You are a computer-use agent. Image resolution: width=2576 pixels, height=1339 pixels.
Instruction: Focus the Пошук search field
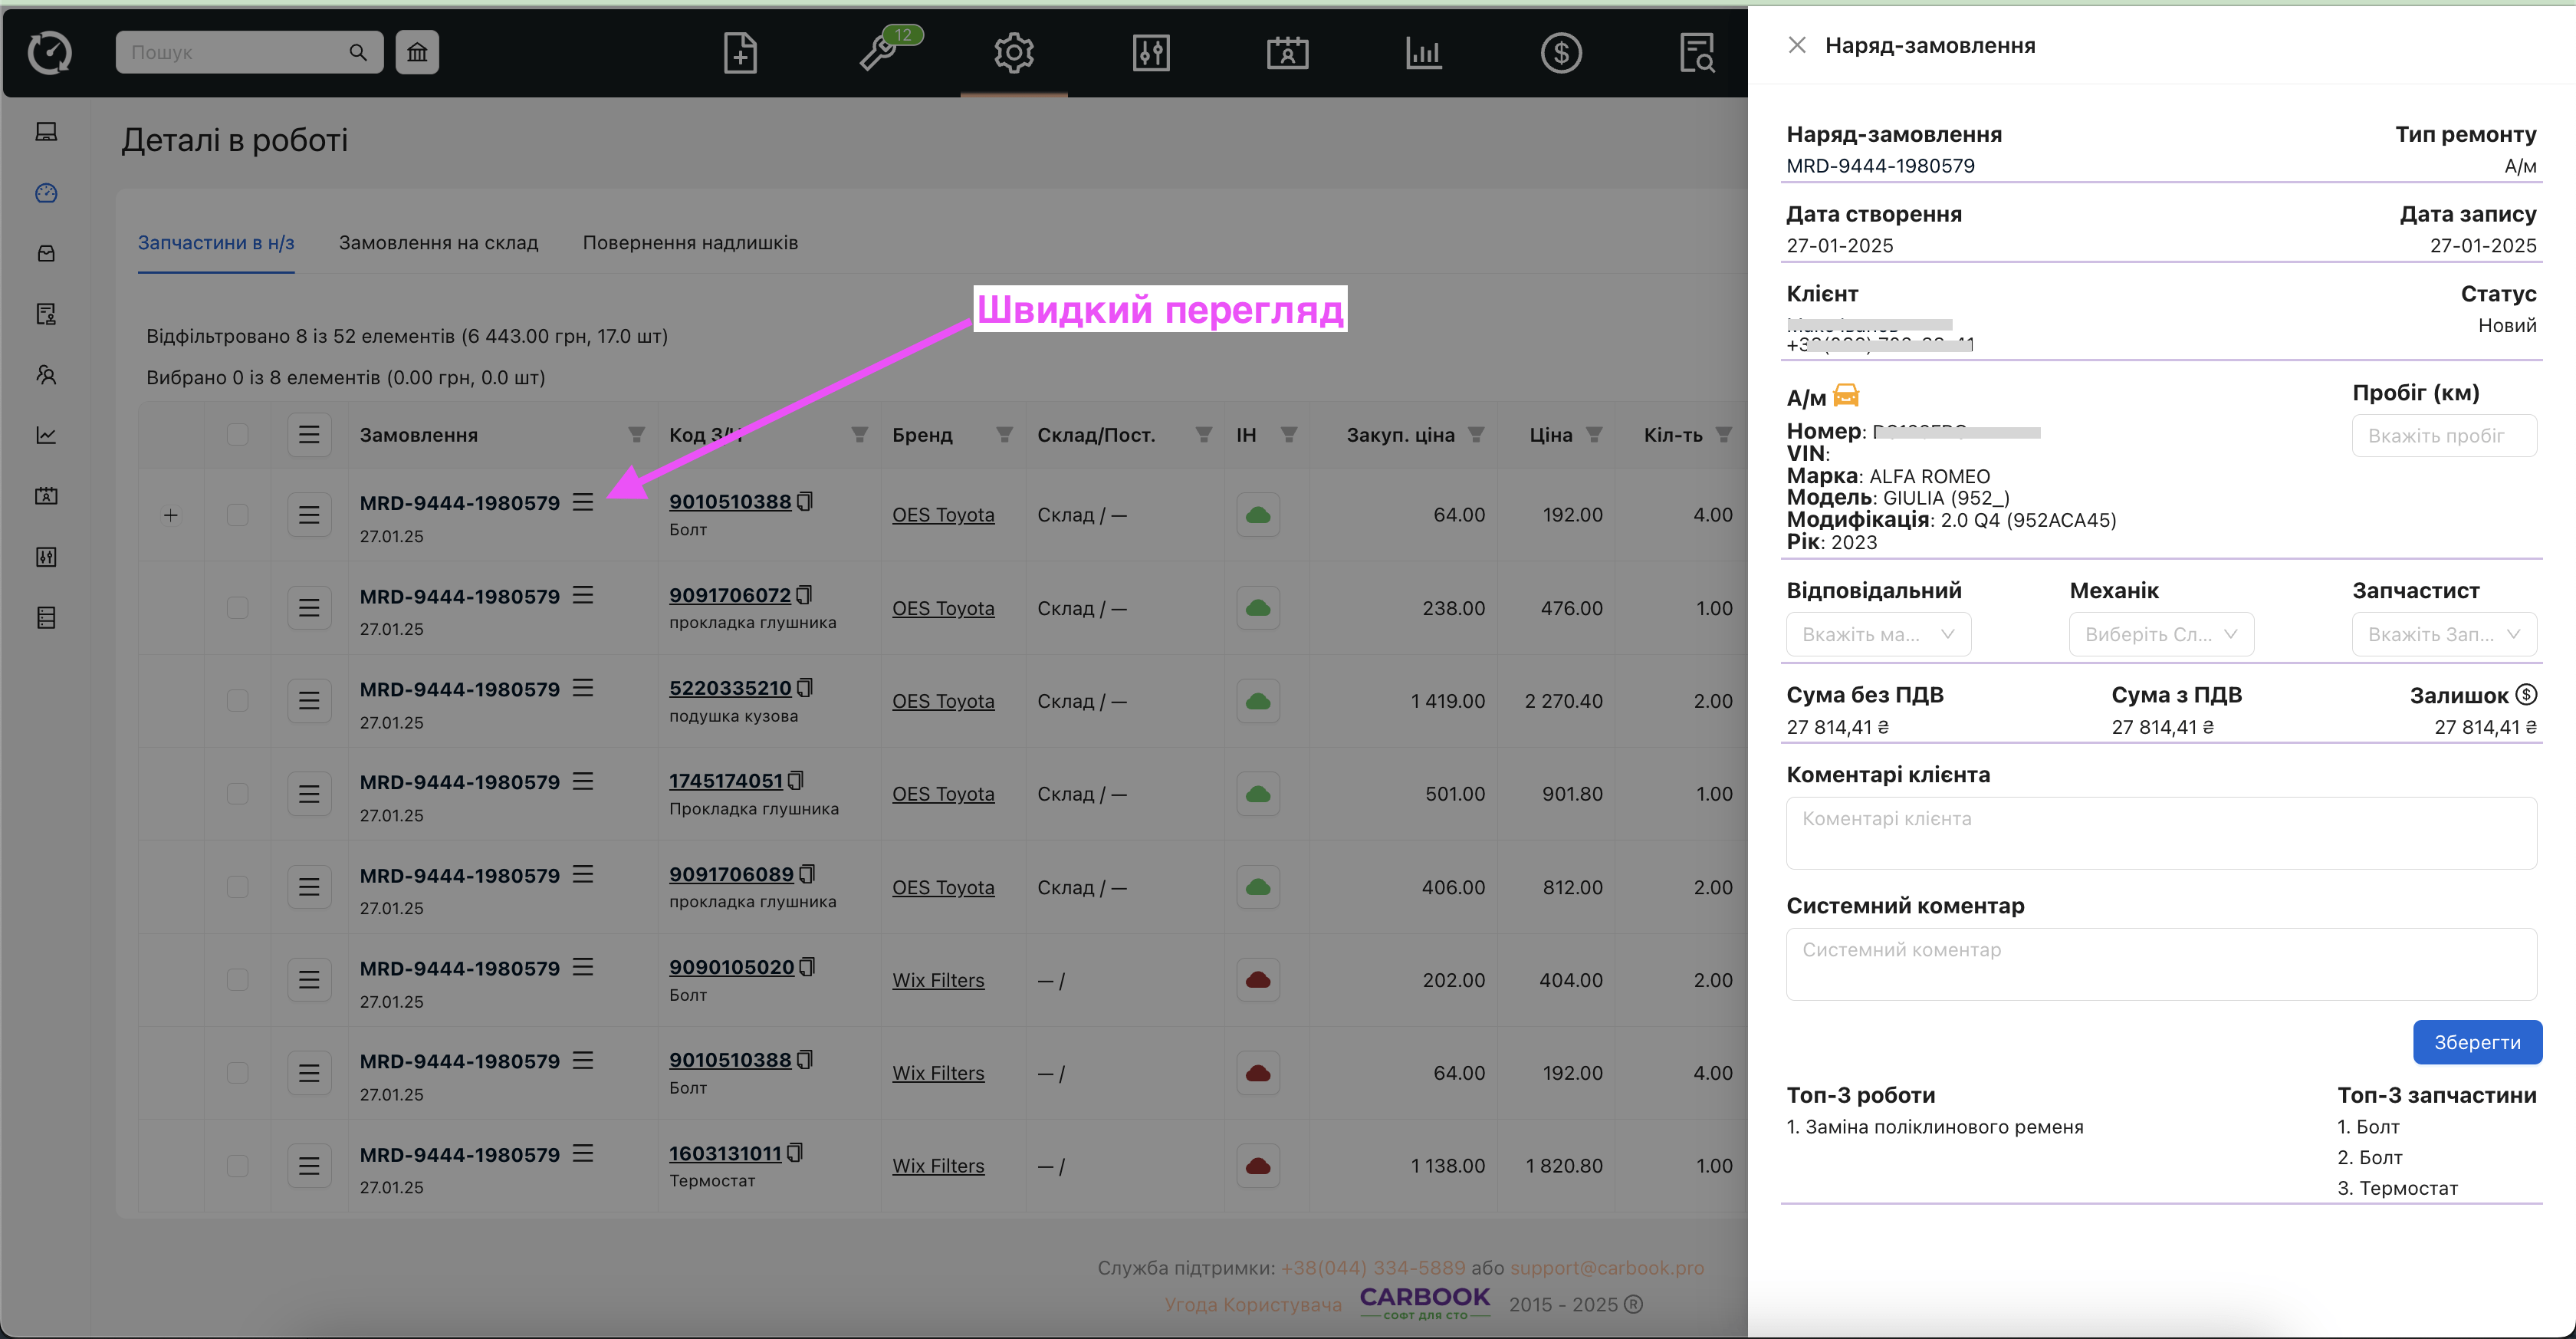[249, 52]
